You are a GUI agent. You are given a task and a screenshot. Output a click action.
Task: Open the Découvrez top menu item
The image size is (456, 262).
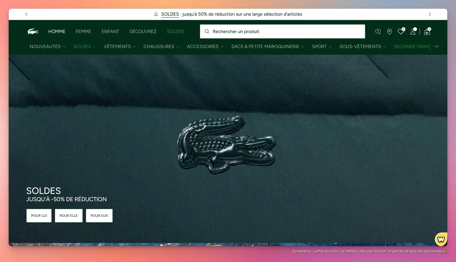click(x=143, y=31)
